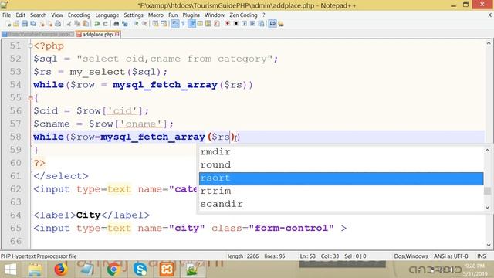Play back the recorded macro
Screen dimensions: 494x278
[x=245, y=24]
